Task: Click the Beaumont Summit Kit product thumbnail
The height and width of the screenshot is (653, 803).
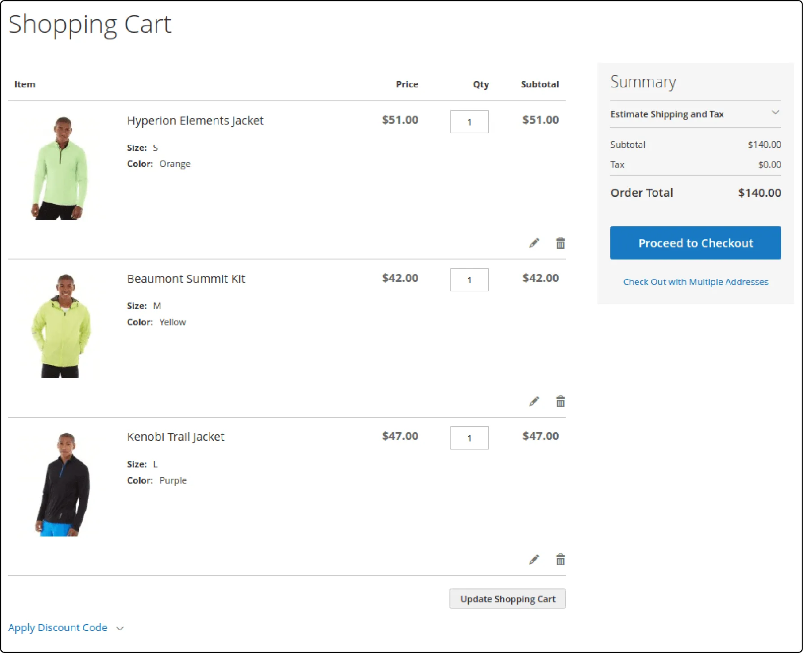Action: (x=61, y=326)
